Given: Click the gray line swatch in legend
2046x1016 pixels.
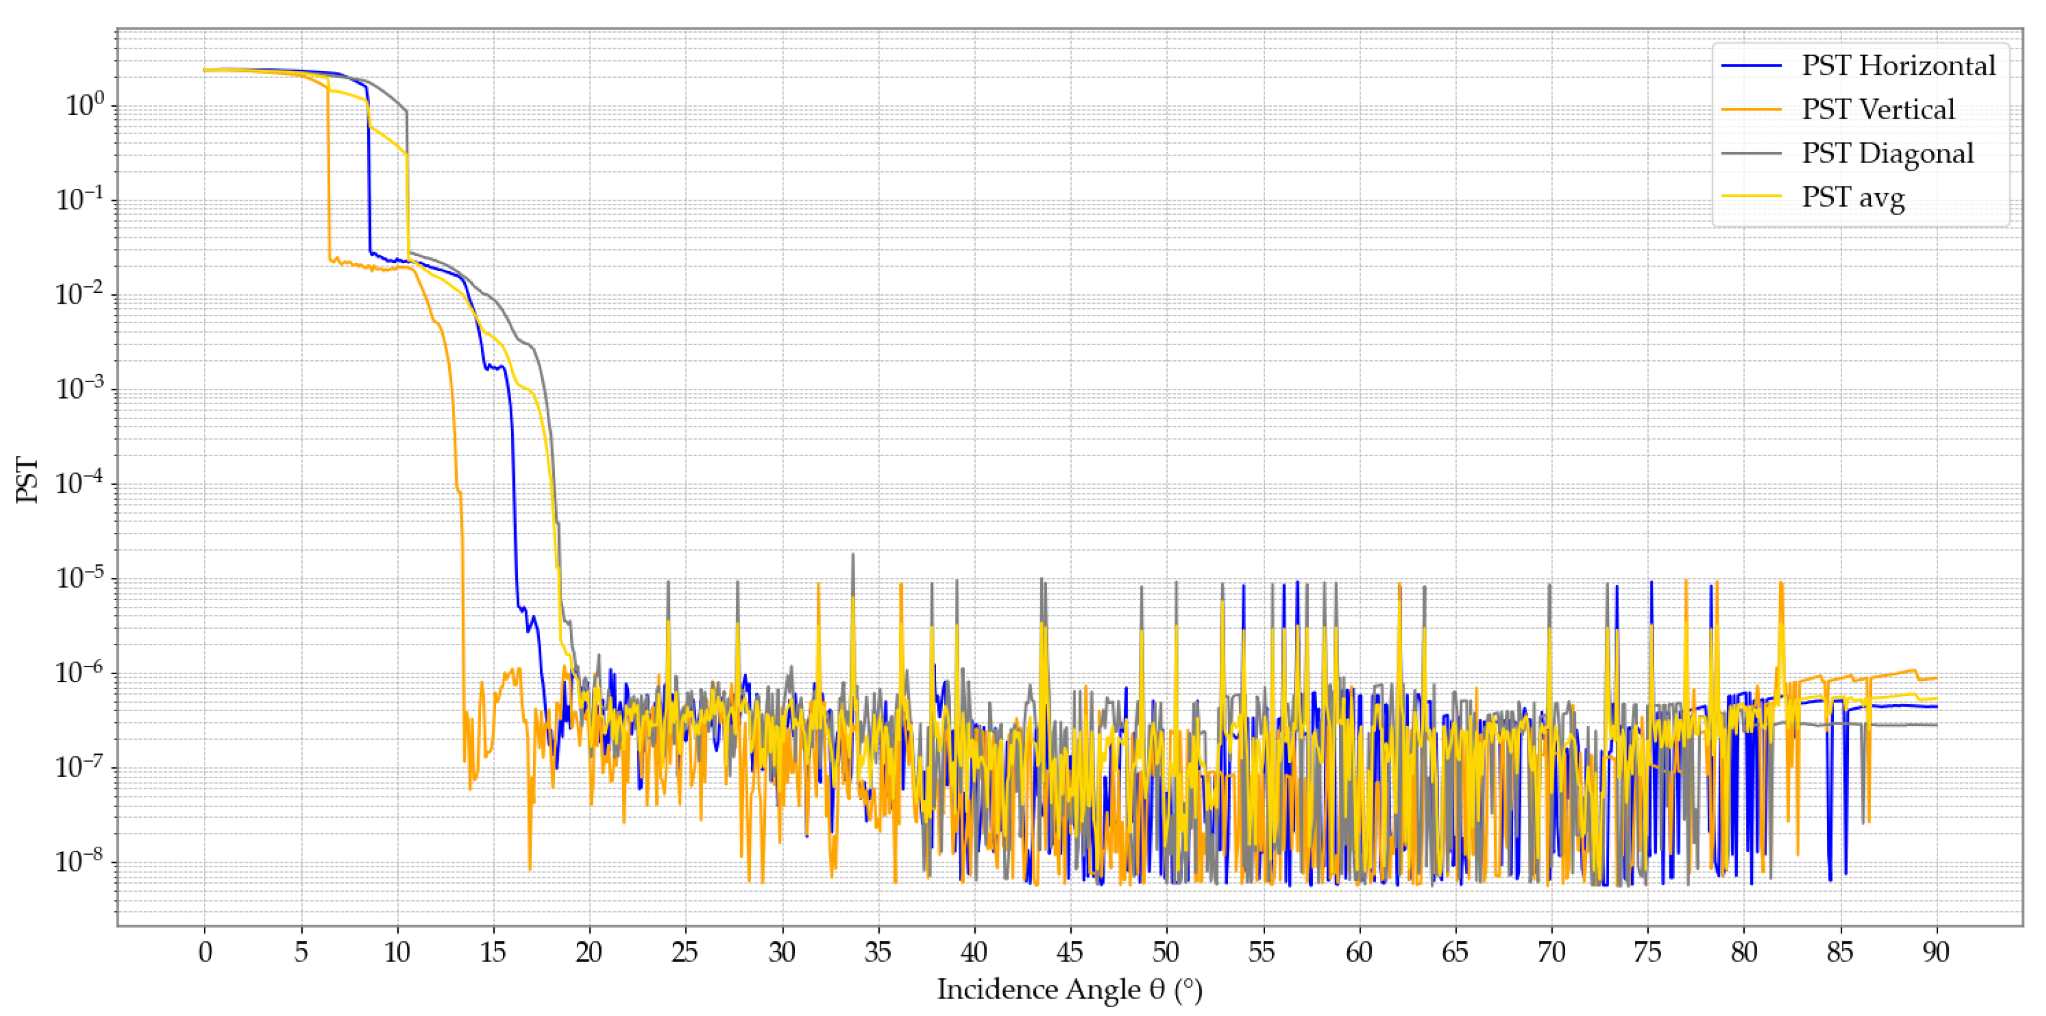Looking at the screenshot, I should [1750, 152].
